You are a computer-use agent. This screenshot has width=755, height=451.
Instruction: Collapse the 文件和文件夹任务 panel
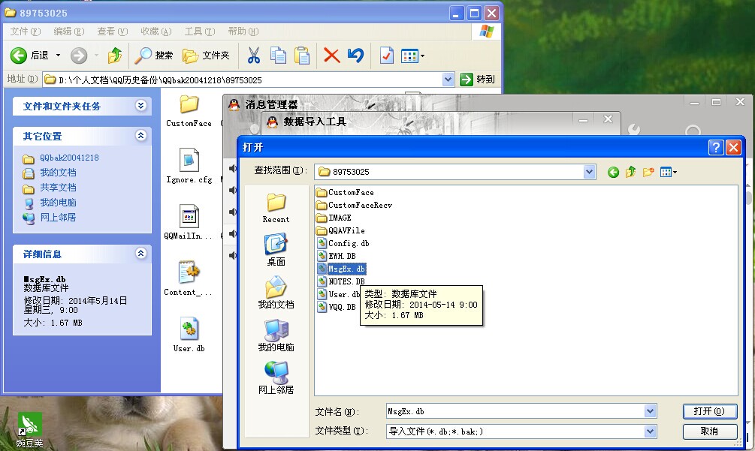coord(140,106)
